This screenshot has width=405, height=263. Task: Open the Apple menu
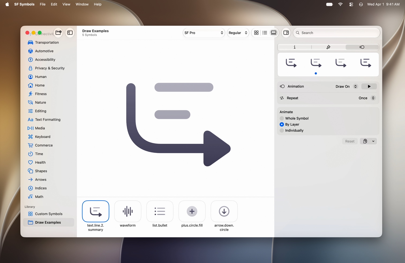[7, 4]
